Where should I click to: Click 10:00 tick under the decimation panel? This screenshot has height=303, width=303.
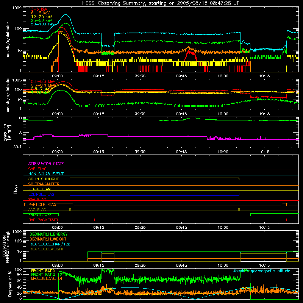[223, 266]
